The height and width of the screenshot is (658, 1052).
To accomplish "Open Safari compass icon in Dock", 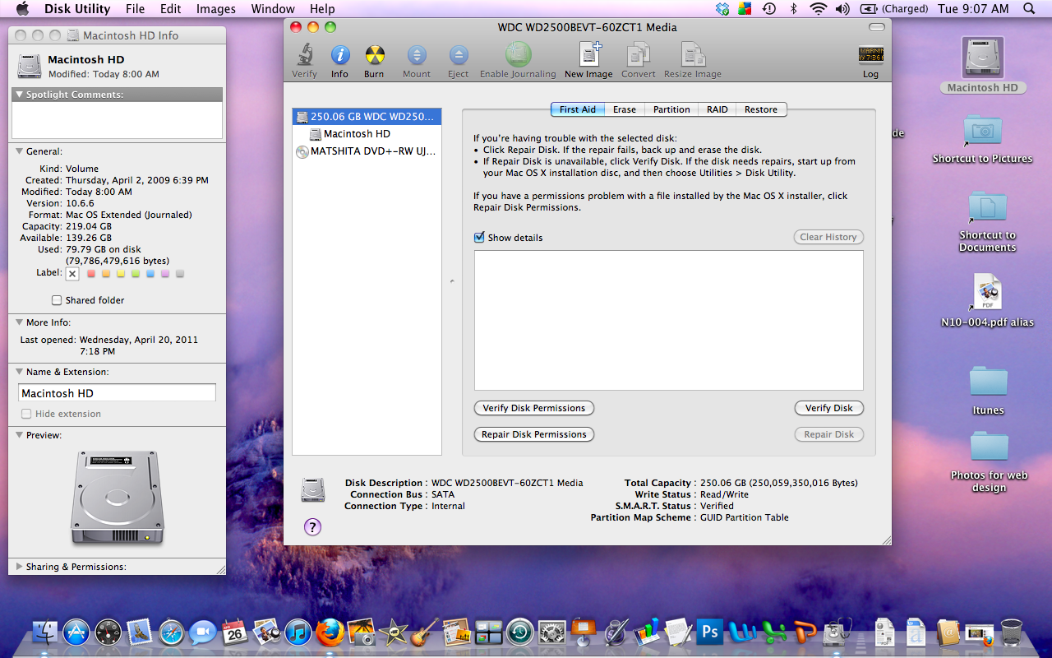I will coord(172,632).
